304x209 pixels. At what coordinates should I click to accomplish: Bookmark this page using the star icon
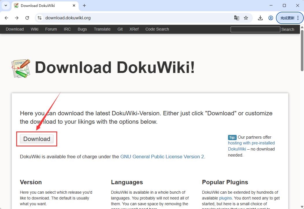(246, 18)
